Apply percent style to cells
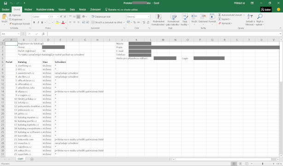This screenshot has height=166, width=283. (134, 22)
